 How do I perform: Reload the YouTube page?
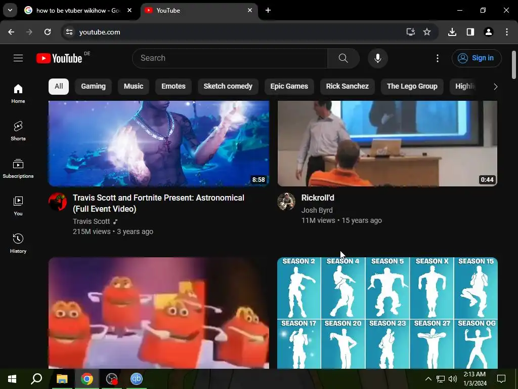tap(48, 32)
